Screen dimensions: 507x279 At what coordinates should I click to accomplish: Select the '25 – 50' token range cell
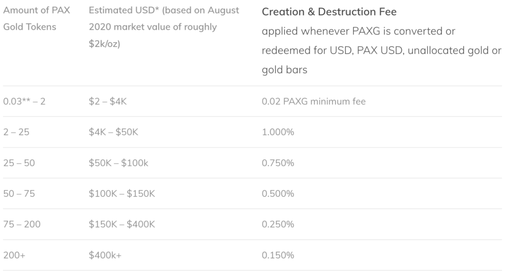tap(19, 163)
